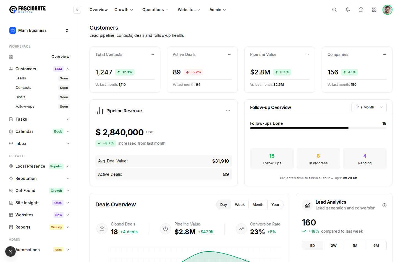Go to the Overview nav tab
The height and width of the screenshot is (262, 398).
tap(99, 10)
